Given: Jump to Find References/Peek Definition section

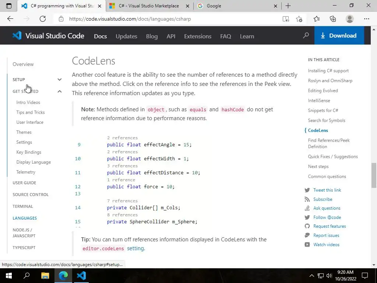Looking at the screenshot, I should click(x=329, y=143).
